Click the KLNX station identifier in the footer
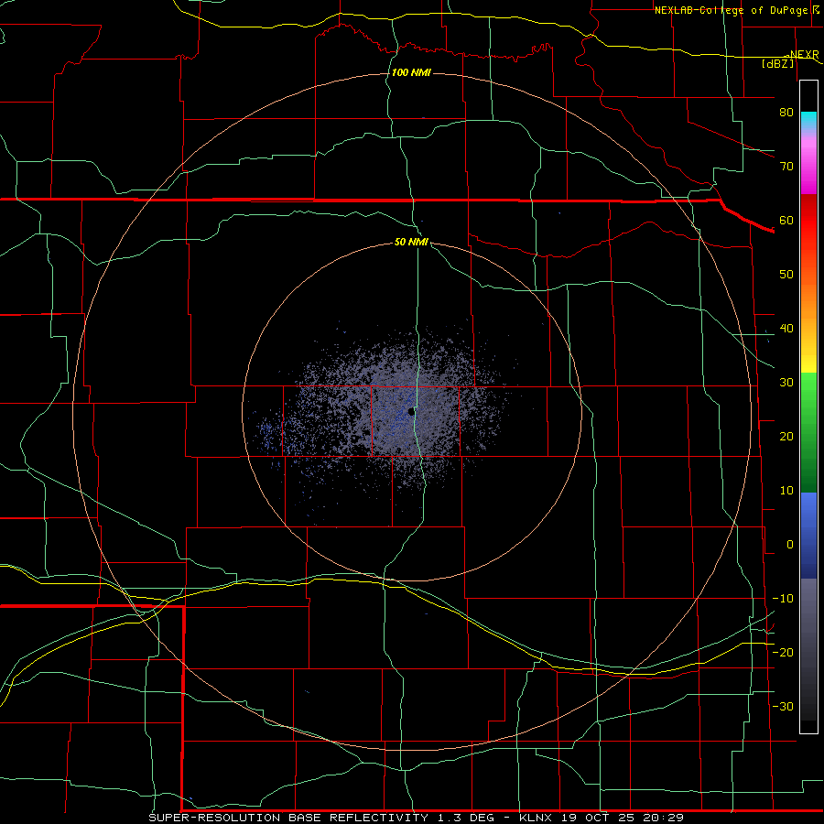This screenshot has width=824, height=824. click(535, 818)
